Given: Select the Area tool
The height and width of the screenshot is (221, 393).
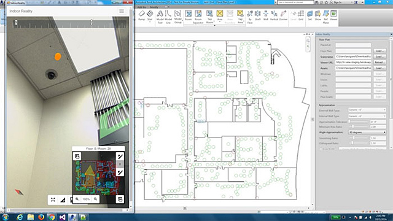Looking at the screenshot, I should 220,16.
